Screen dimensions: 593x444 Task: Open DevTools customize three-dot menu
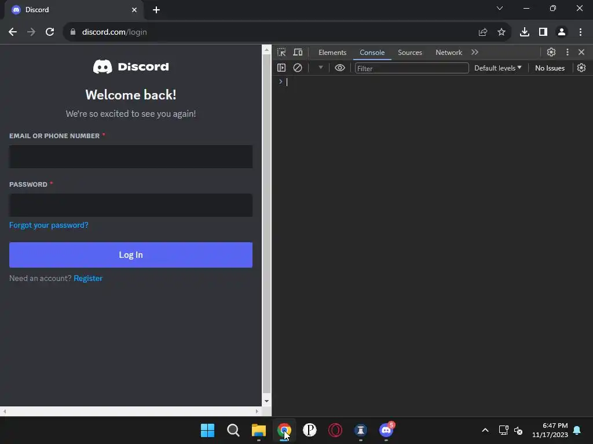pos(568,52)
